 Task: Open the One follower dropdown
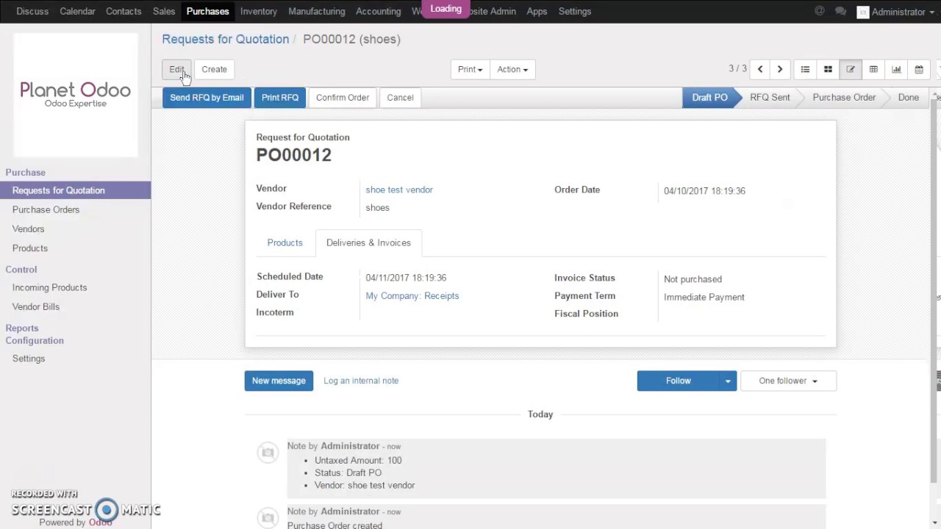pos(788,381)
